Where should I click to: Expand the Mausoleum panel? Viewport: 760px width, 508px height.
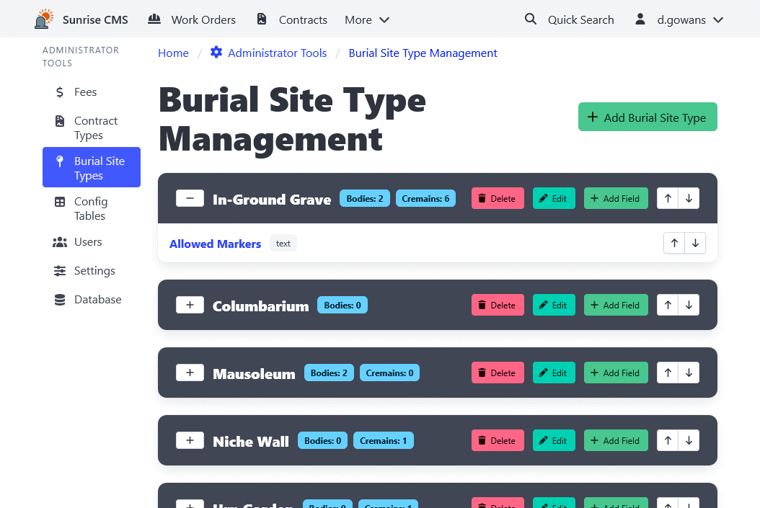tap(190, 373)
